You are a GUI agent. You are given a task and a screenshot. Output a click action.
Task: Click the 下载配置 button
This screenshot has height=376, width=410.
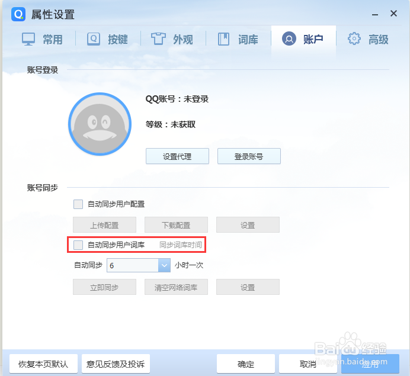click(x=176, y=224)
